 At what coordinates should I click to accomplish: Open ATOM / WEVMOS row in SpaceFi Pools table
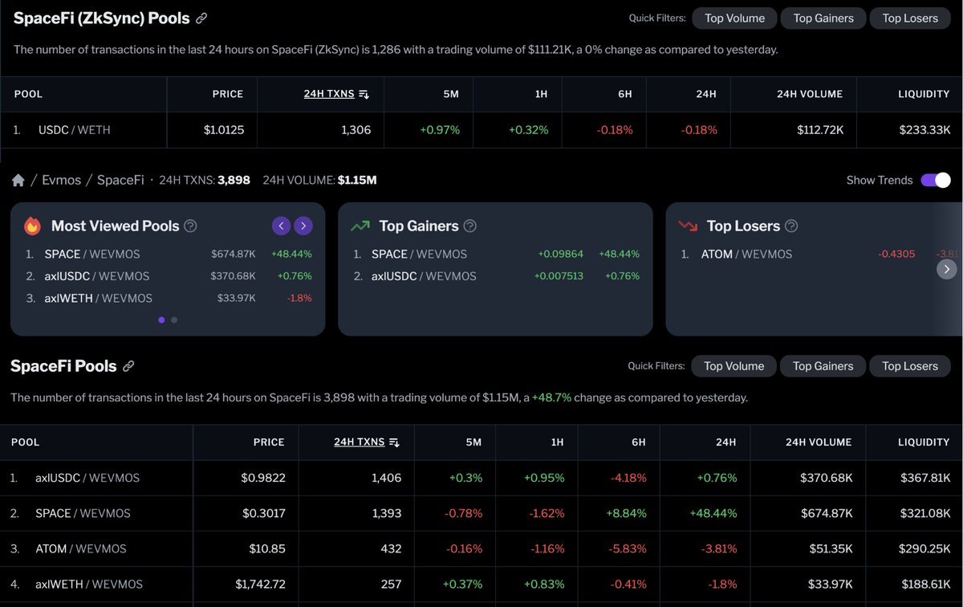point(481,548)
